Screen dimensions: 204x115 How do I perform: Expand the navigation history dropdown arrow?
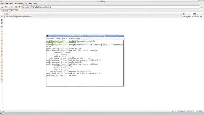9,7
